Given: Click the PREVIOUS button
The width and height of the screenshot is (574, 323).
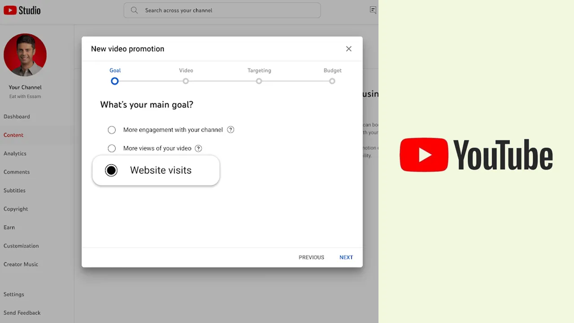Looking at the screenshot, I should (311, 258).
